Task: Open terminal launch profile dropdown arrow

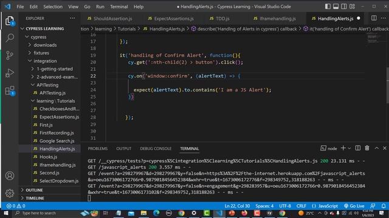Action: tap(349, 148)
